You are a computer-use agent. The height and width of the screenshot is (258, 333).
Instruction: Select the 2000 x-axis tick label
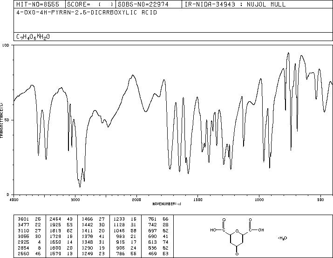pyautogui.click(x=136, y=200)
